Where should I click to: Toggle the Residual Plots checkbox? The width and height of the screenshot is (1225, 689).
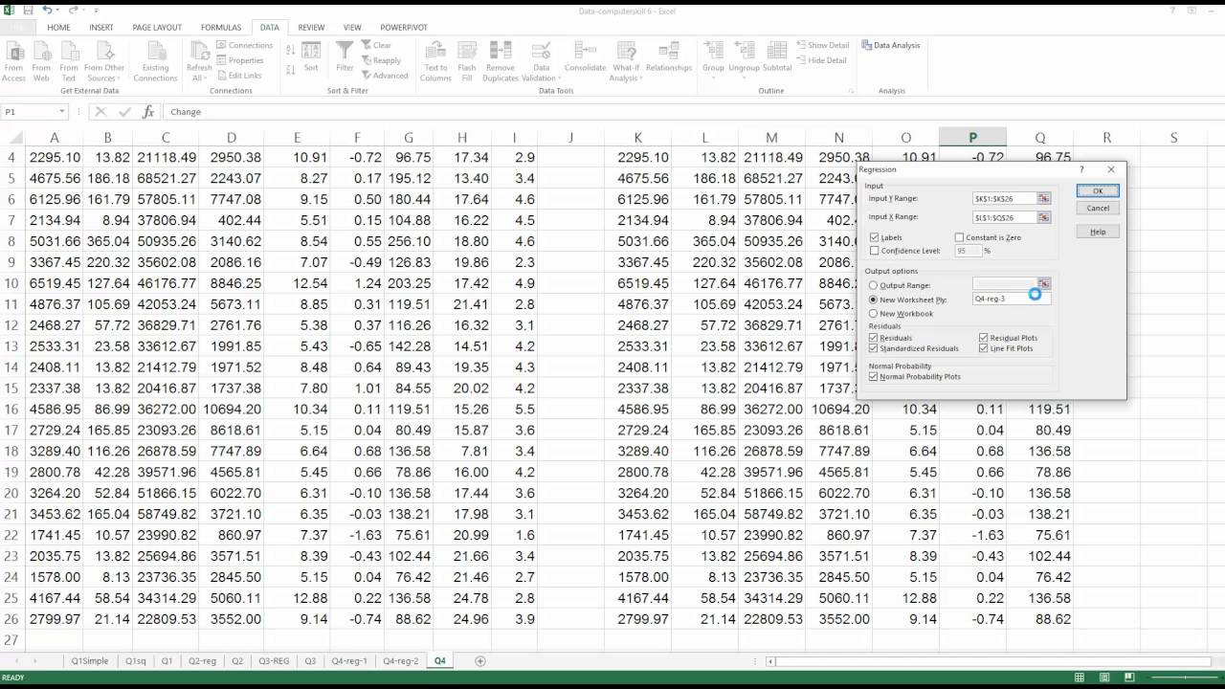[984, 338]
